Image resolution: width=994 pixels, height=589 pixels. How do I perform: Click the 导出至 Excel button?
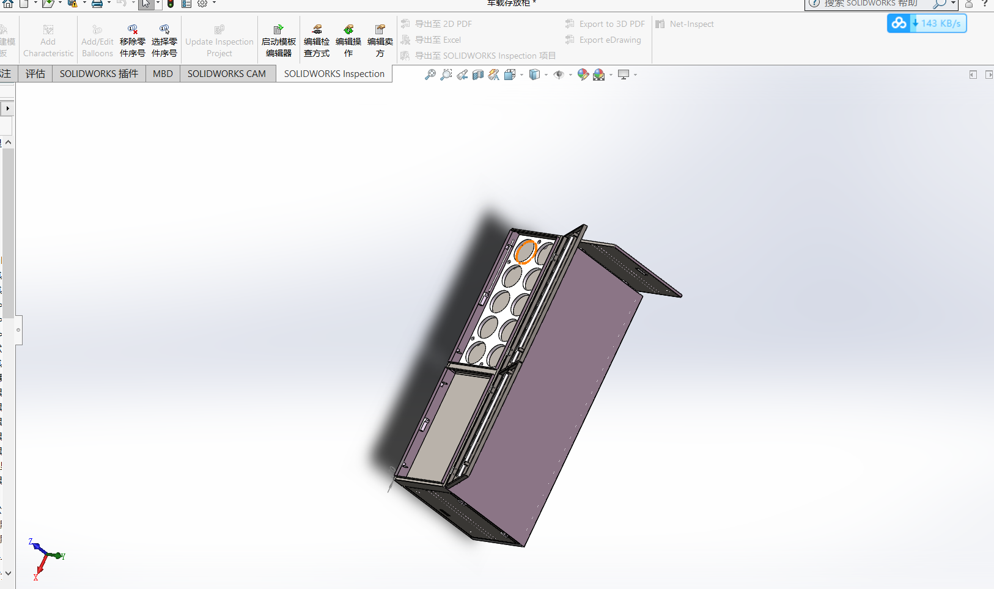point(431,40)
